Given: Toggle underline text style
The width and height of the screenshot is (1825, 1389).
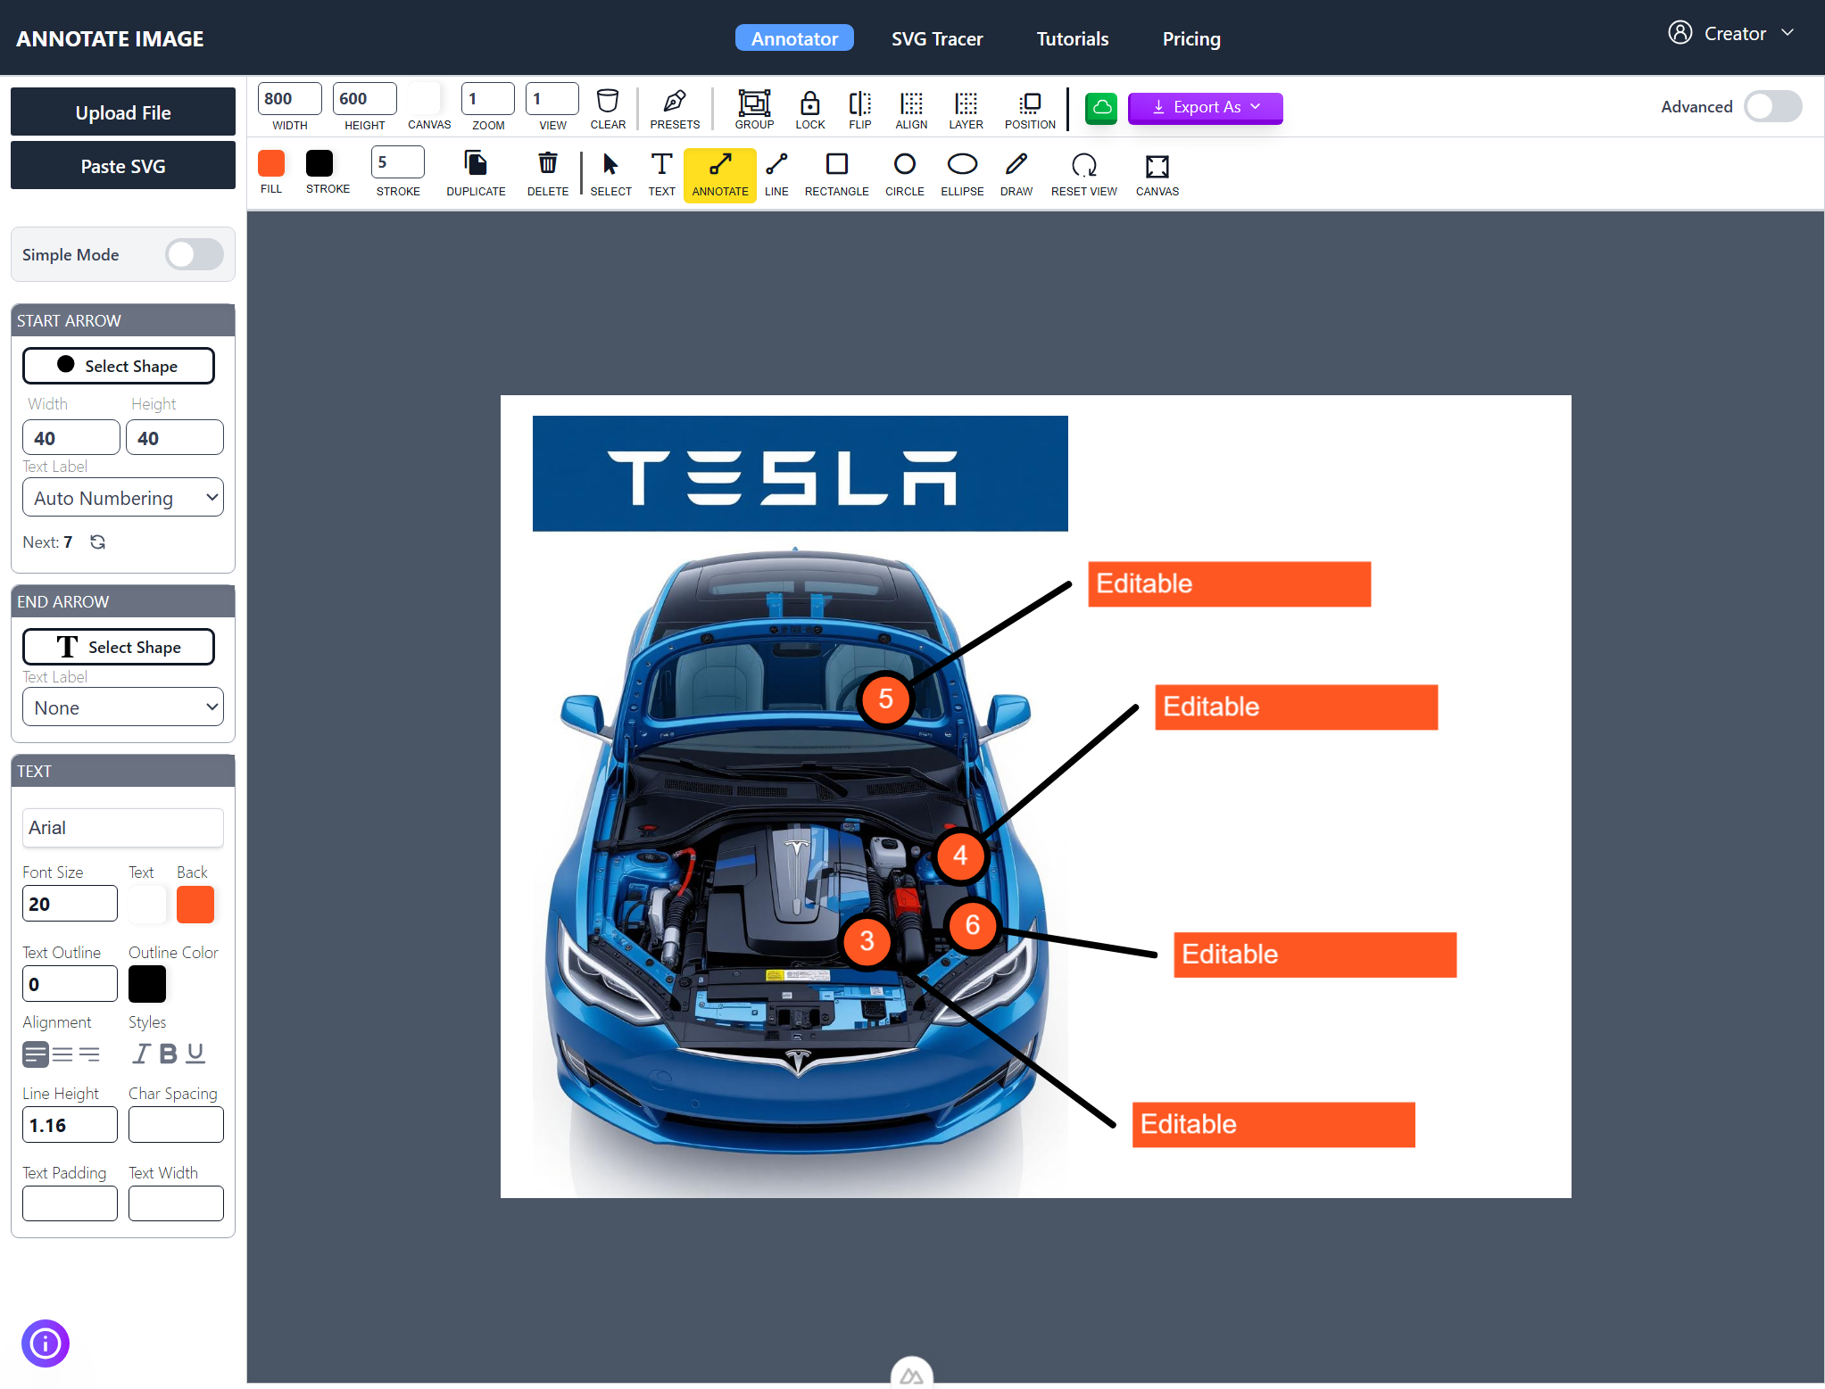Looking at the screenshot, I should [x=195, y=1054].
